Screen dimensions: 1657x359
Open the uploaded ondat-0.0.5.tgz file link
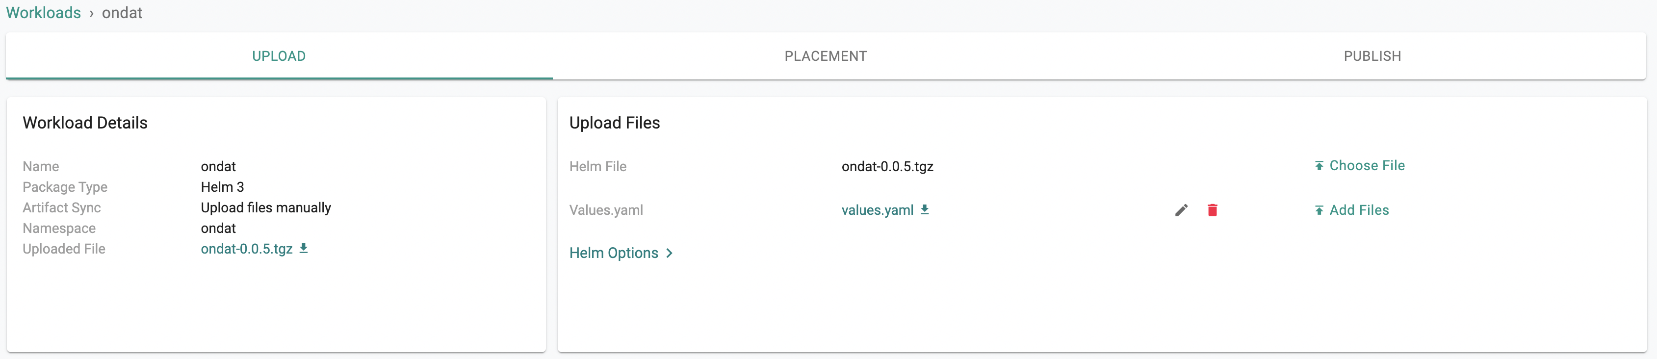click(x=246, y=249)
